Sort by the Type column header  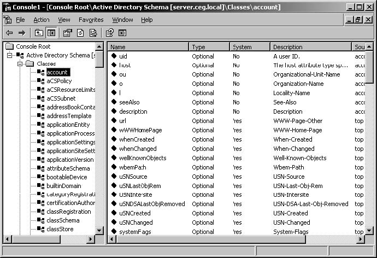[209, 47]
